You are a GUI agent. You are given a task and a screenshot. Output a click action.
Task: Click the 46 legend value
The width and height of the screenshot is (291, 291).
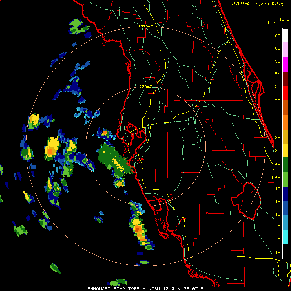tap(278, 100)
